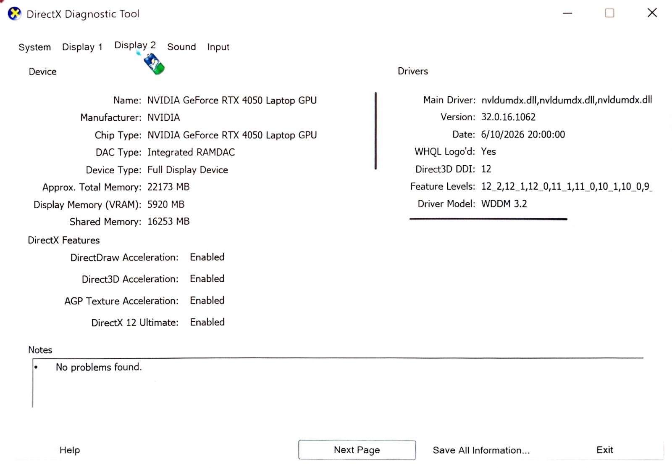Minimize the DirectX Diagnostic Tool window
This screenshot has height=468, width=672.
[567, 13]
